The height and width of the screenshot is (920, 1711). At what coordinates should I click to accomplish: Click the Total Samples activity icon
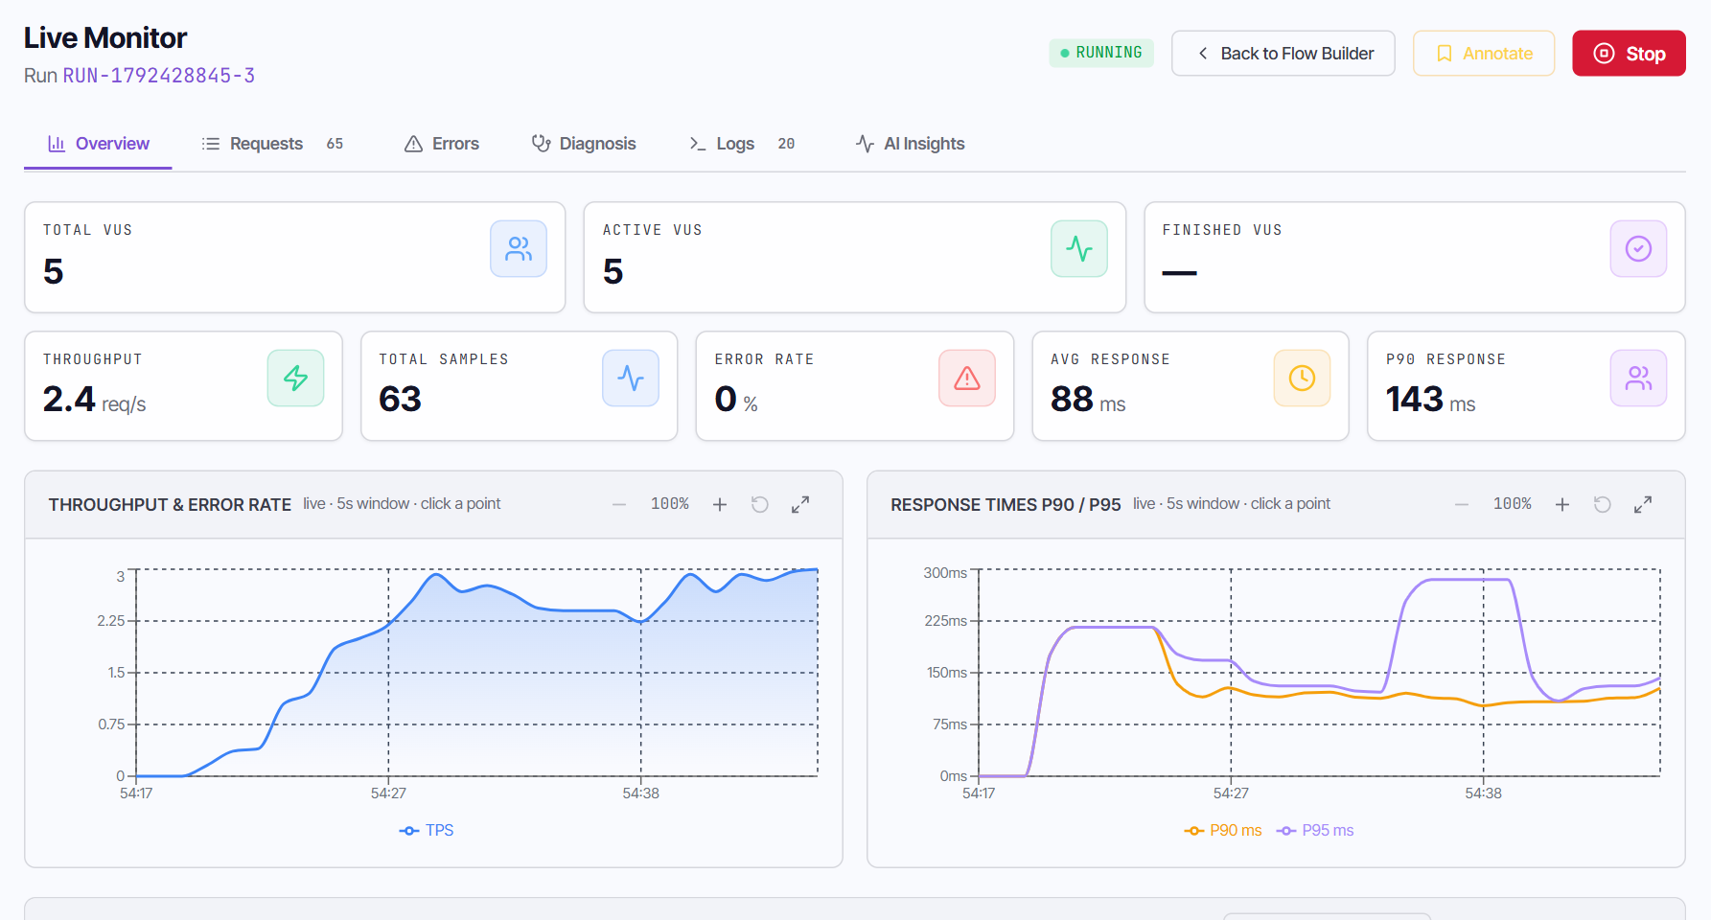pos(631,379)
